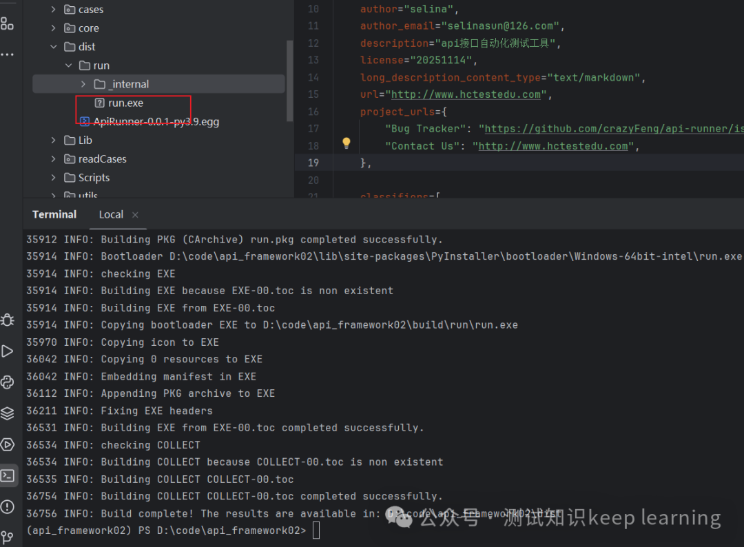Click the _internal folder icon

pos(100,84)
